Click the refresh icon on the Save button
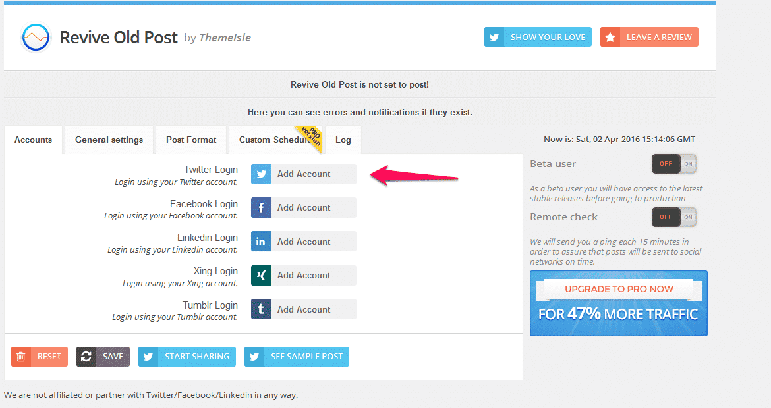771x408 pixels. pyautogui.click(x=86, y=357)
